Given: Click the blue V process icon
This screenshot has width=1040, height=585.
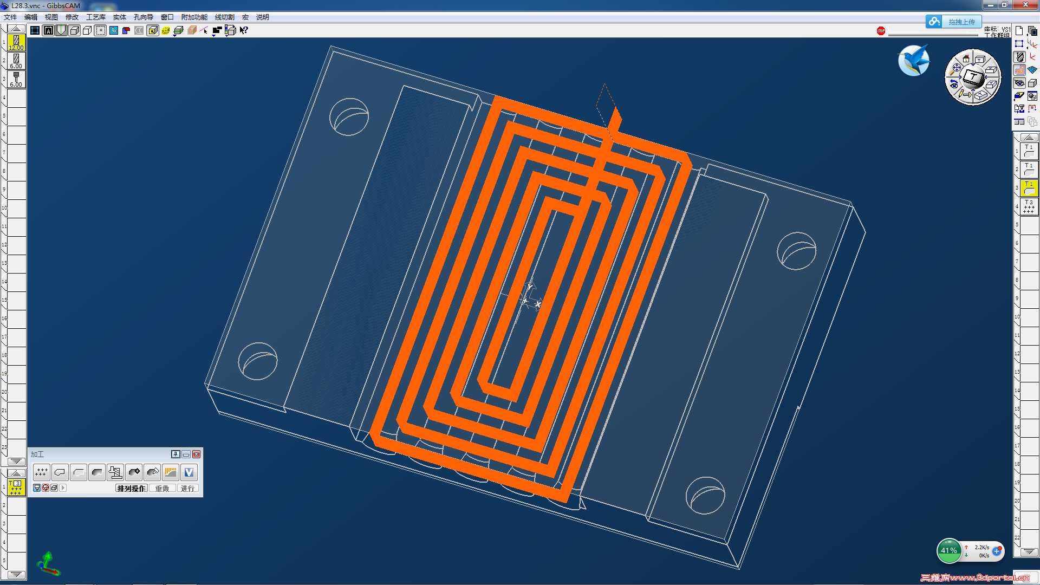Looking at the screenshot, I should [x=188, y=472].
